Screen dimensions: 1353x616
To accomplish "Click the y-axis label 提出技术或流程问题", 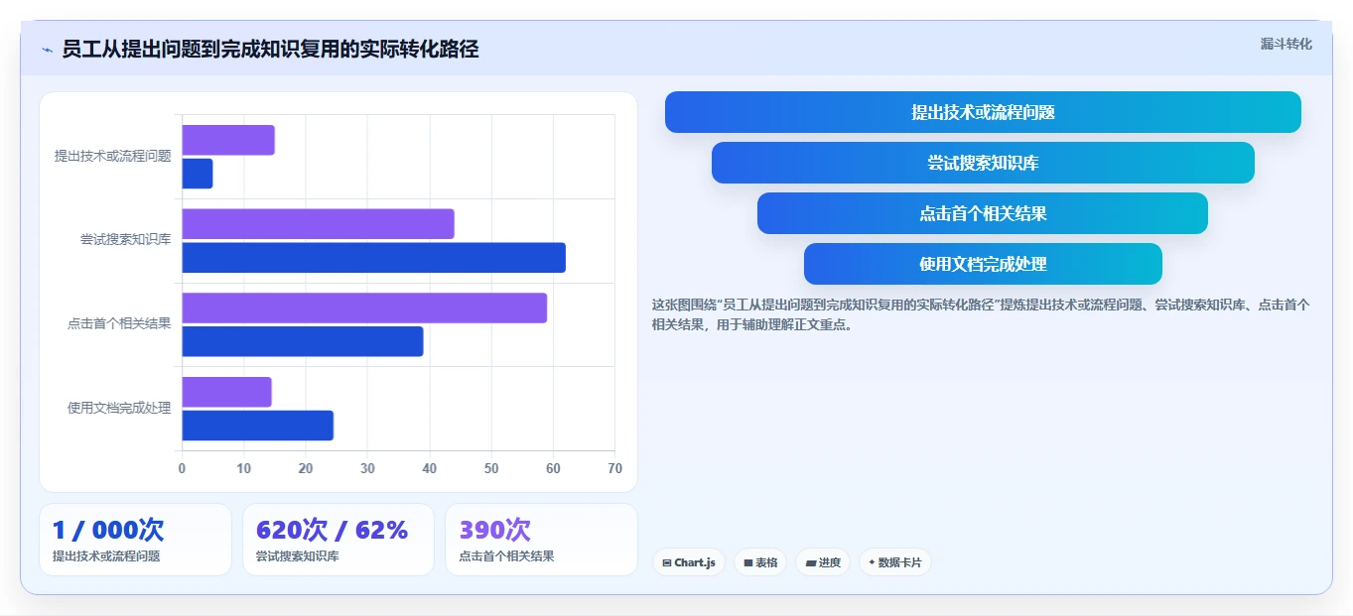I will click(112, 156).
